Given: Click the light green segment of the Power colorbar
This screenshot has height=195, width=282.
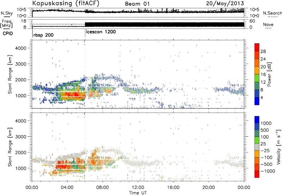Looking at the screenshot, I should click(x=257, y=78).
